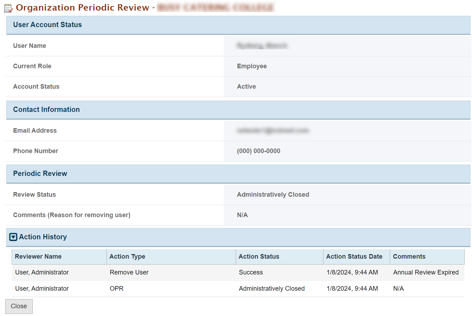
Task: Click the User Account Status section header
Action: click(x=238, y=25)
